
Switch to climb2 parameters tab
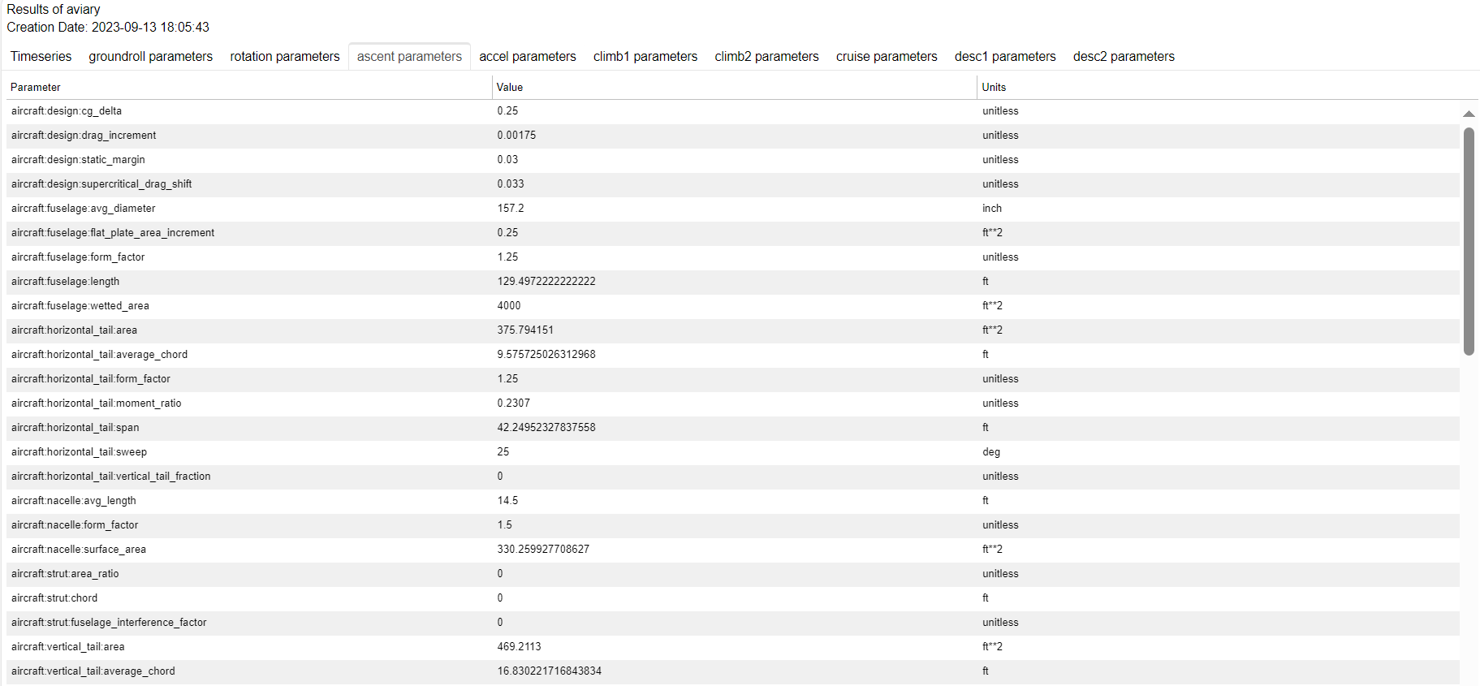[766, 56]
